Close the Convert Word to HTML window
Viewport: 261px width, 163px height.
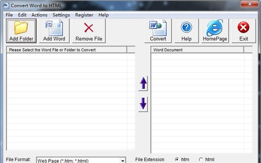(249, 3)
